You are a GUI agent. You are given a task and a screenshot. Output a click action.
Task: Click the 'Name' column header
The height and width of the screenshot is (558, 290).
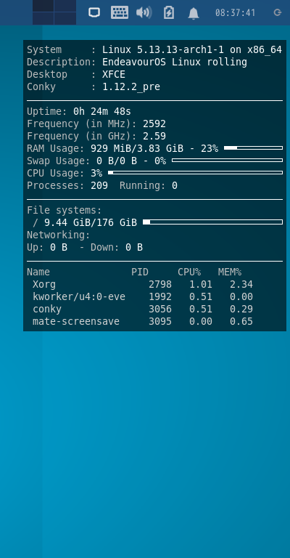[x=38, y=272]
